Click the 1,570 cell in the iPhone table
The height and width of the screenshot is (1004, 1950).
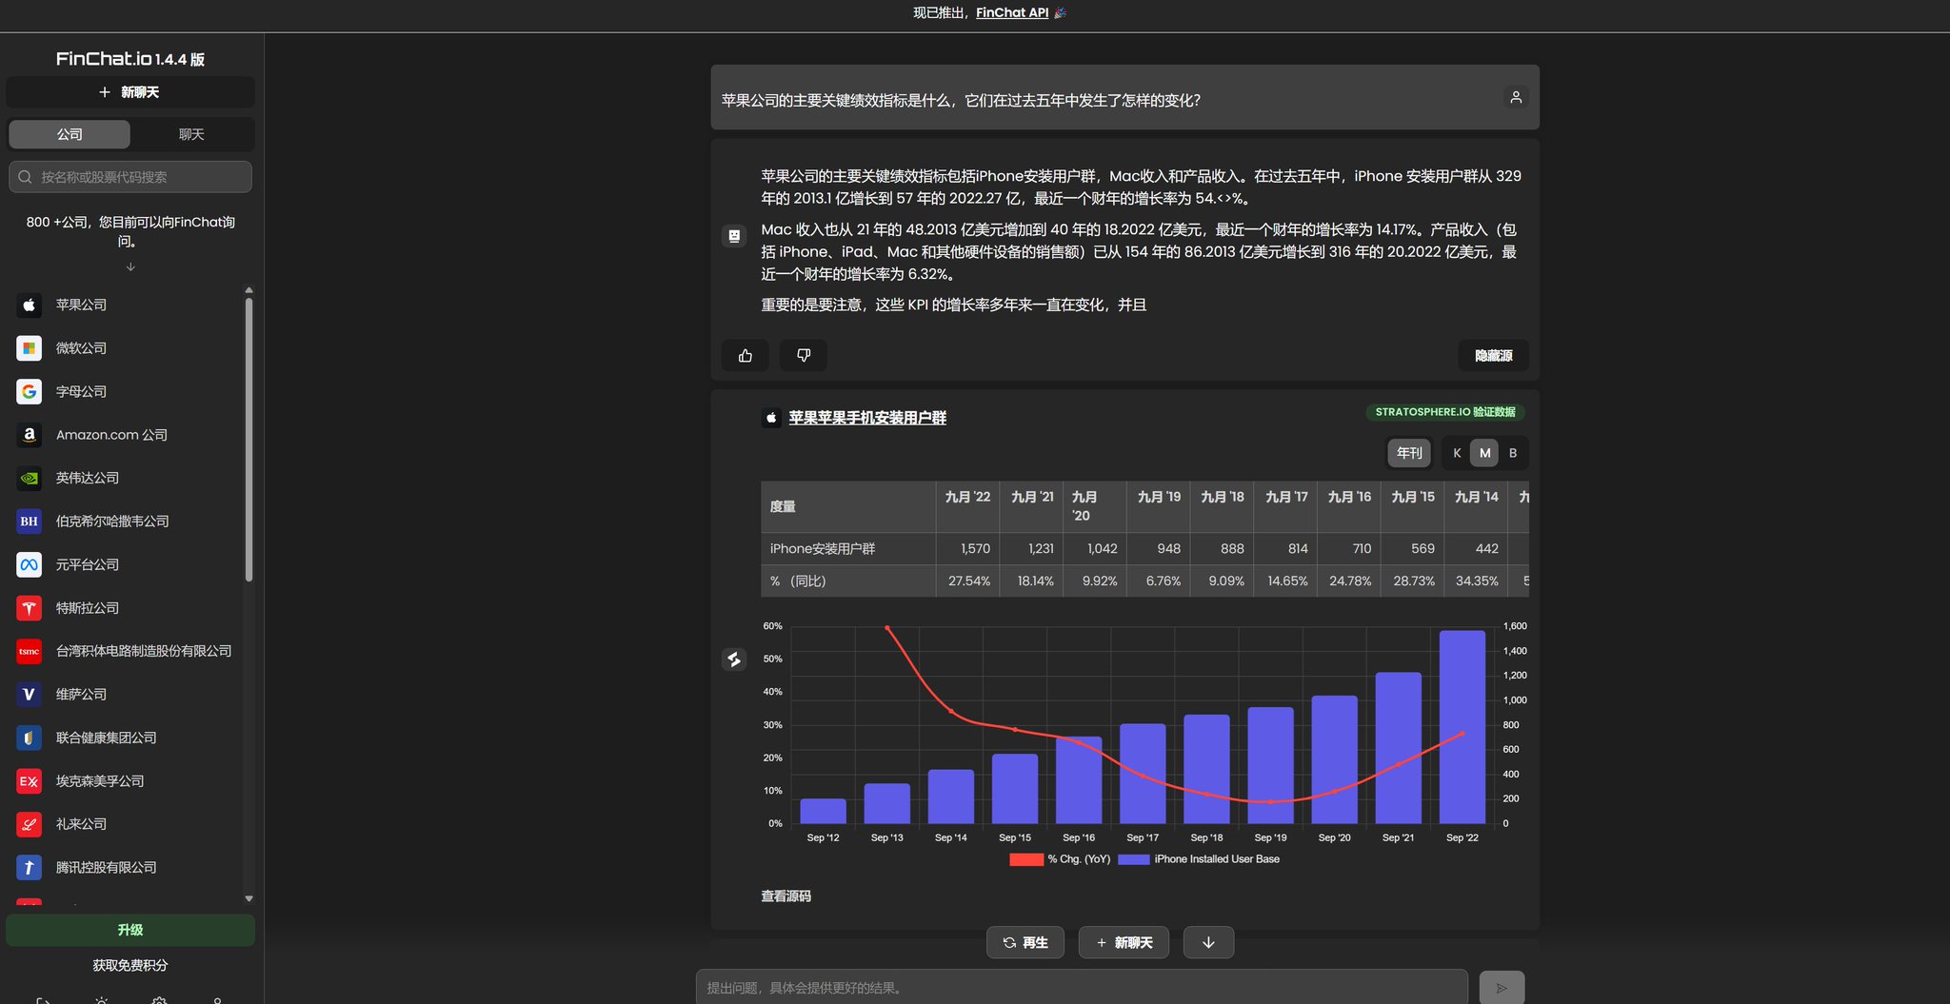967,549
